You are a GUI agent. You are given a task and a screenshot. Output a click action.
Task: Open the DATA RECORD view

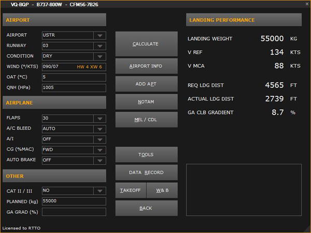pyautogui.click(x=146, y=172)
